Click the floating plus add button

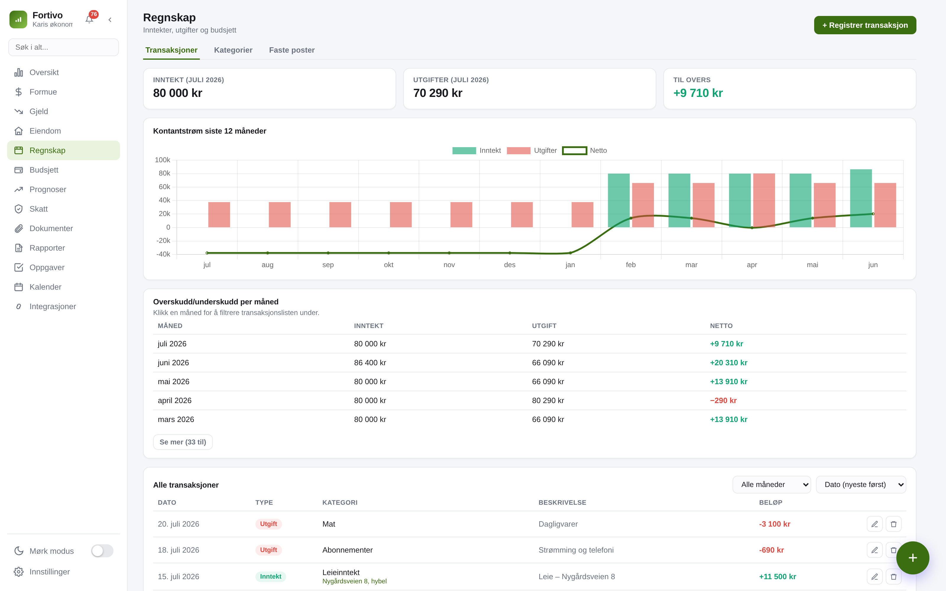pyautogui.click(x=912, y=558)
